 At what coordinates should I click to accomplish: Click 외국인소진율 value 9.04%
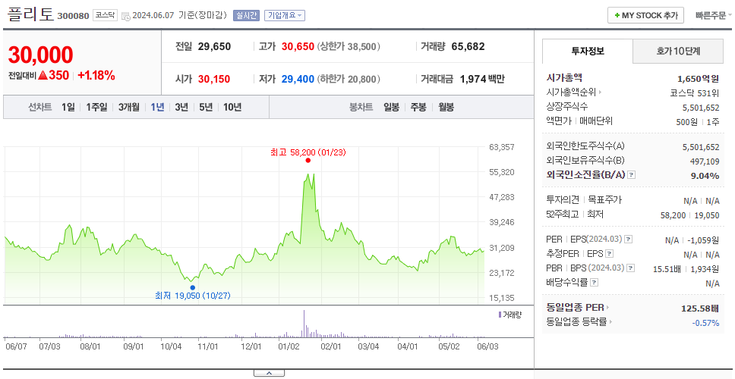point(706,175)
